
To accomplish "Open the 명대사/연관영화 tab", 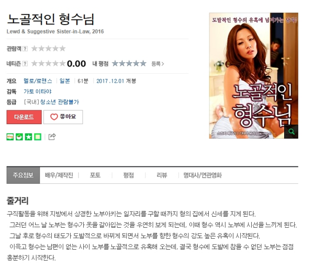I will point(203,175).
